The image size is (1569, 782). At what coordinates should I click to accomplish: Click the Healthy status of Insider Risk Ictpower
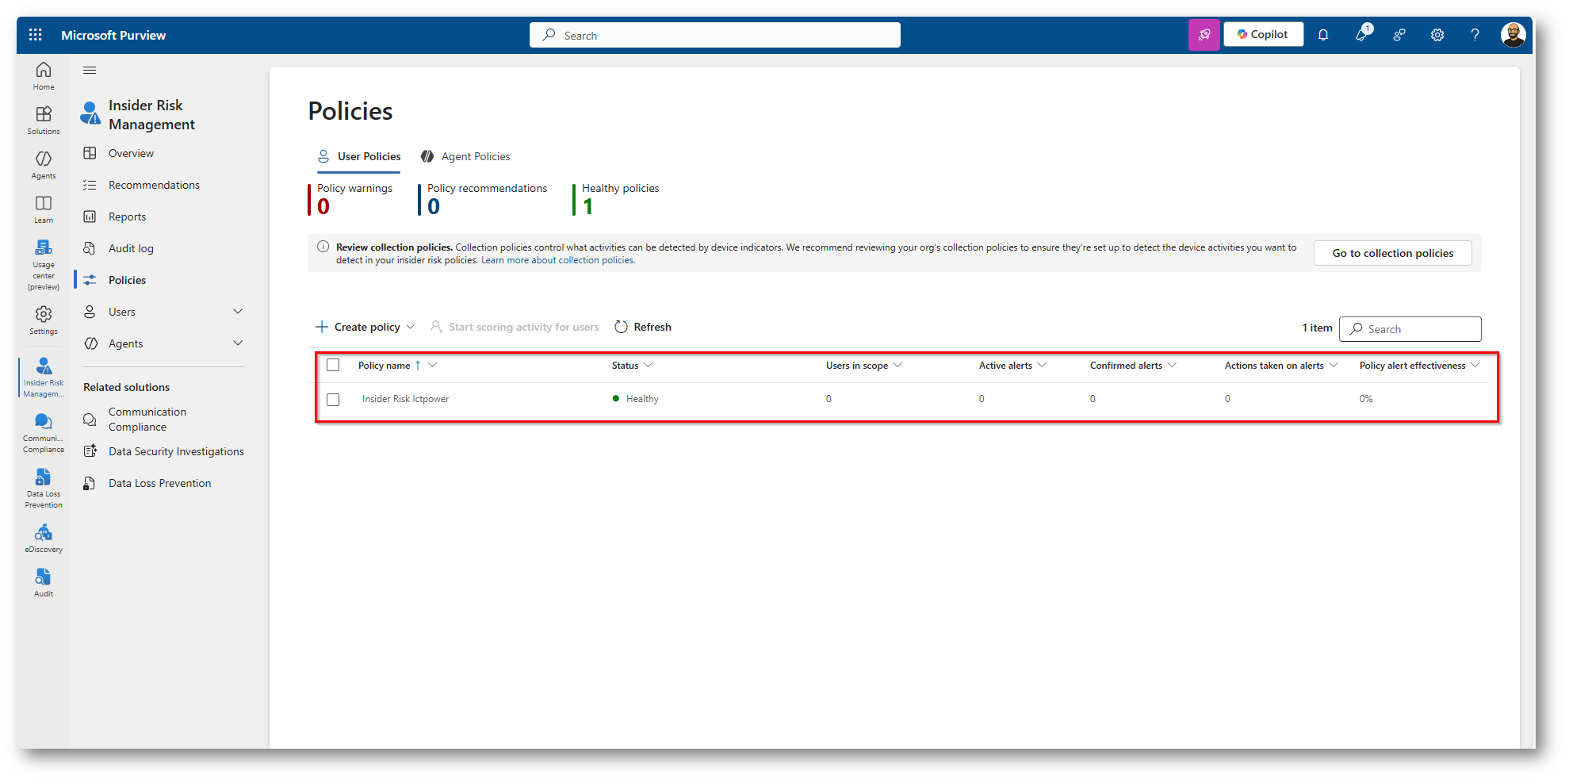(x=636, y=399)
